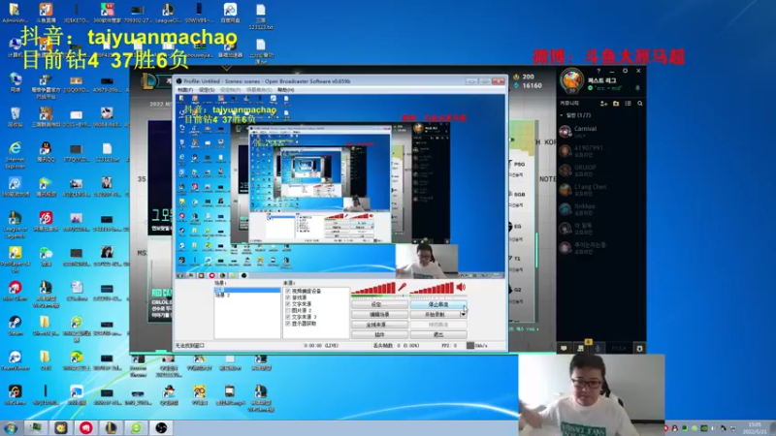Open the OBS 设定(S) menu
776x436 pixels.
point(207,90)
